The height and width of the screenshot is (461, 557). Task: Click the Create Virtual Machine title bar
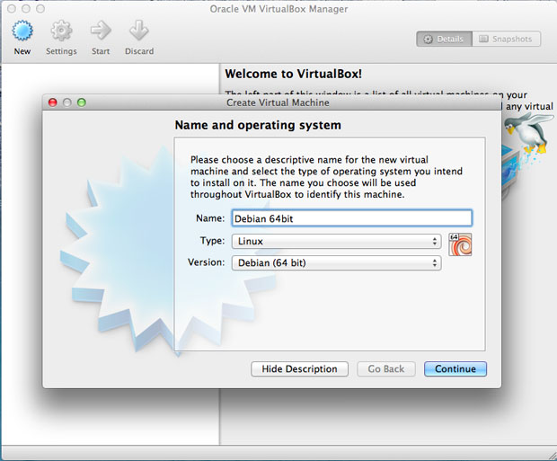(x=271, y=102)
